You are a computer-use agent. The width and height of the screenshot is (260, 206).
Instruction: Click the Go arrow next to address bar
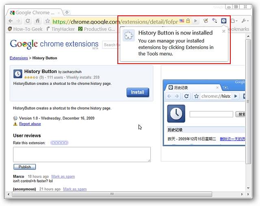196,21
